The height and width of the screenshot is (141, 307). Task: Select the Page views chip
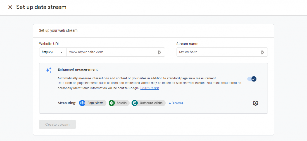[93, 103]
